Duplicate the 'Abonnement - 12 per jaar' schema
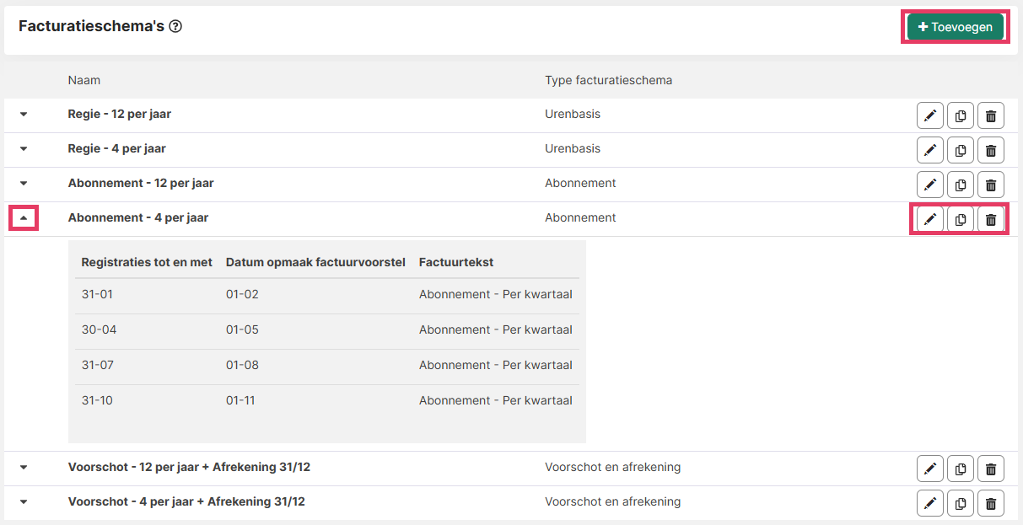Screen dimensions: 1023x525 (x=961, y=185)
